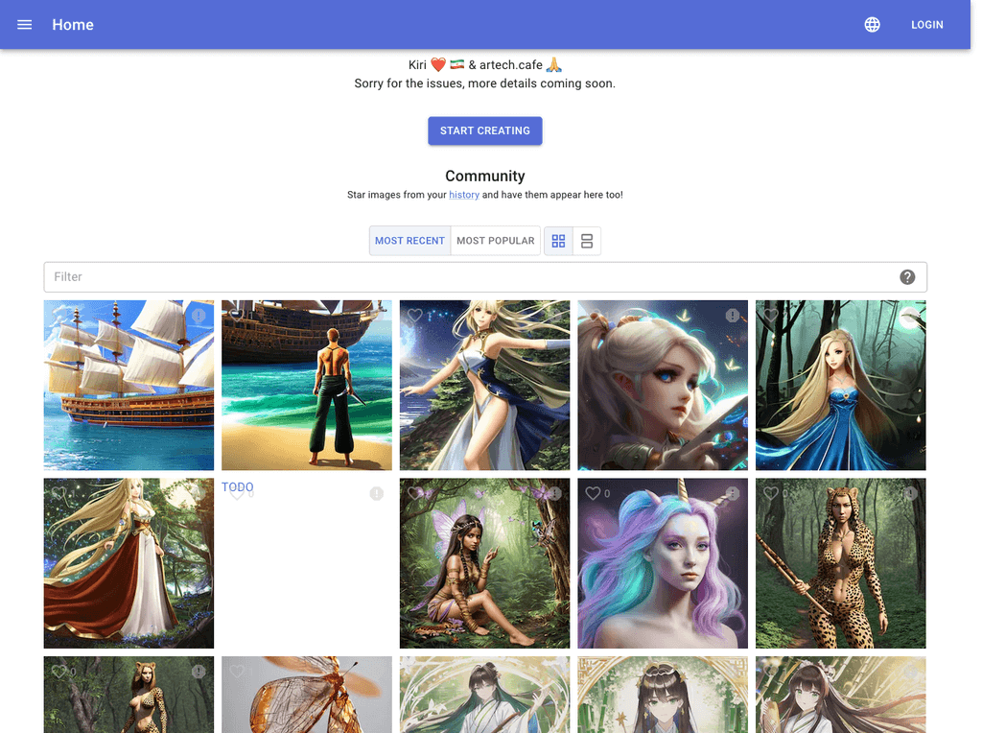Like the forest fairy image
Viewport: 982px width, 733px height.
point(414,494)
